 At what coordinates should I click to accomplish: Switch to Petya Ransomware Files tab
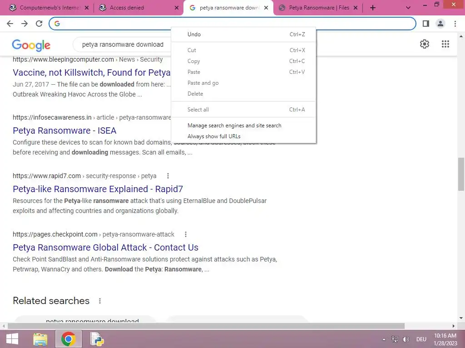point(319,8)
